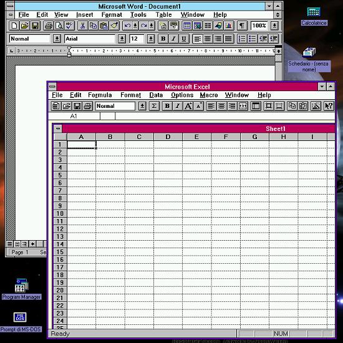This screenshot has width=343, height=343.
Task: Toggle Justify alignment in Word toolbar
Action: tap(229, 39)
